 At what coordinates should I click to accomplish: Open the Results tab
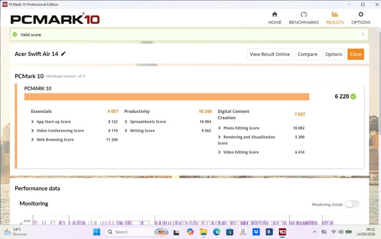pos(335,18)
